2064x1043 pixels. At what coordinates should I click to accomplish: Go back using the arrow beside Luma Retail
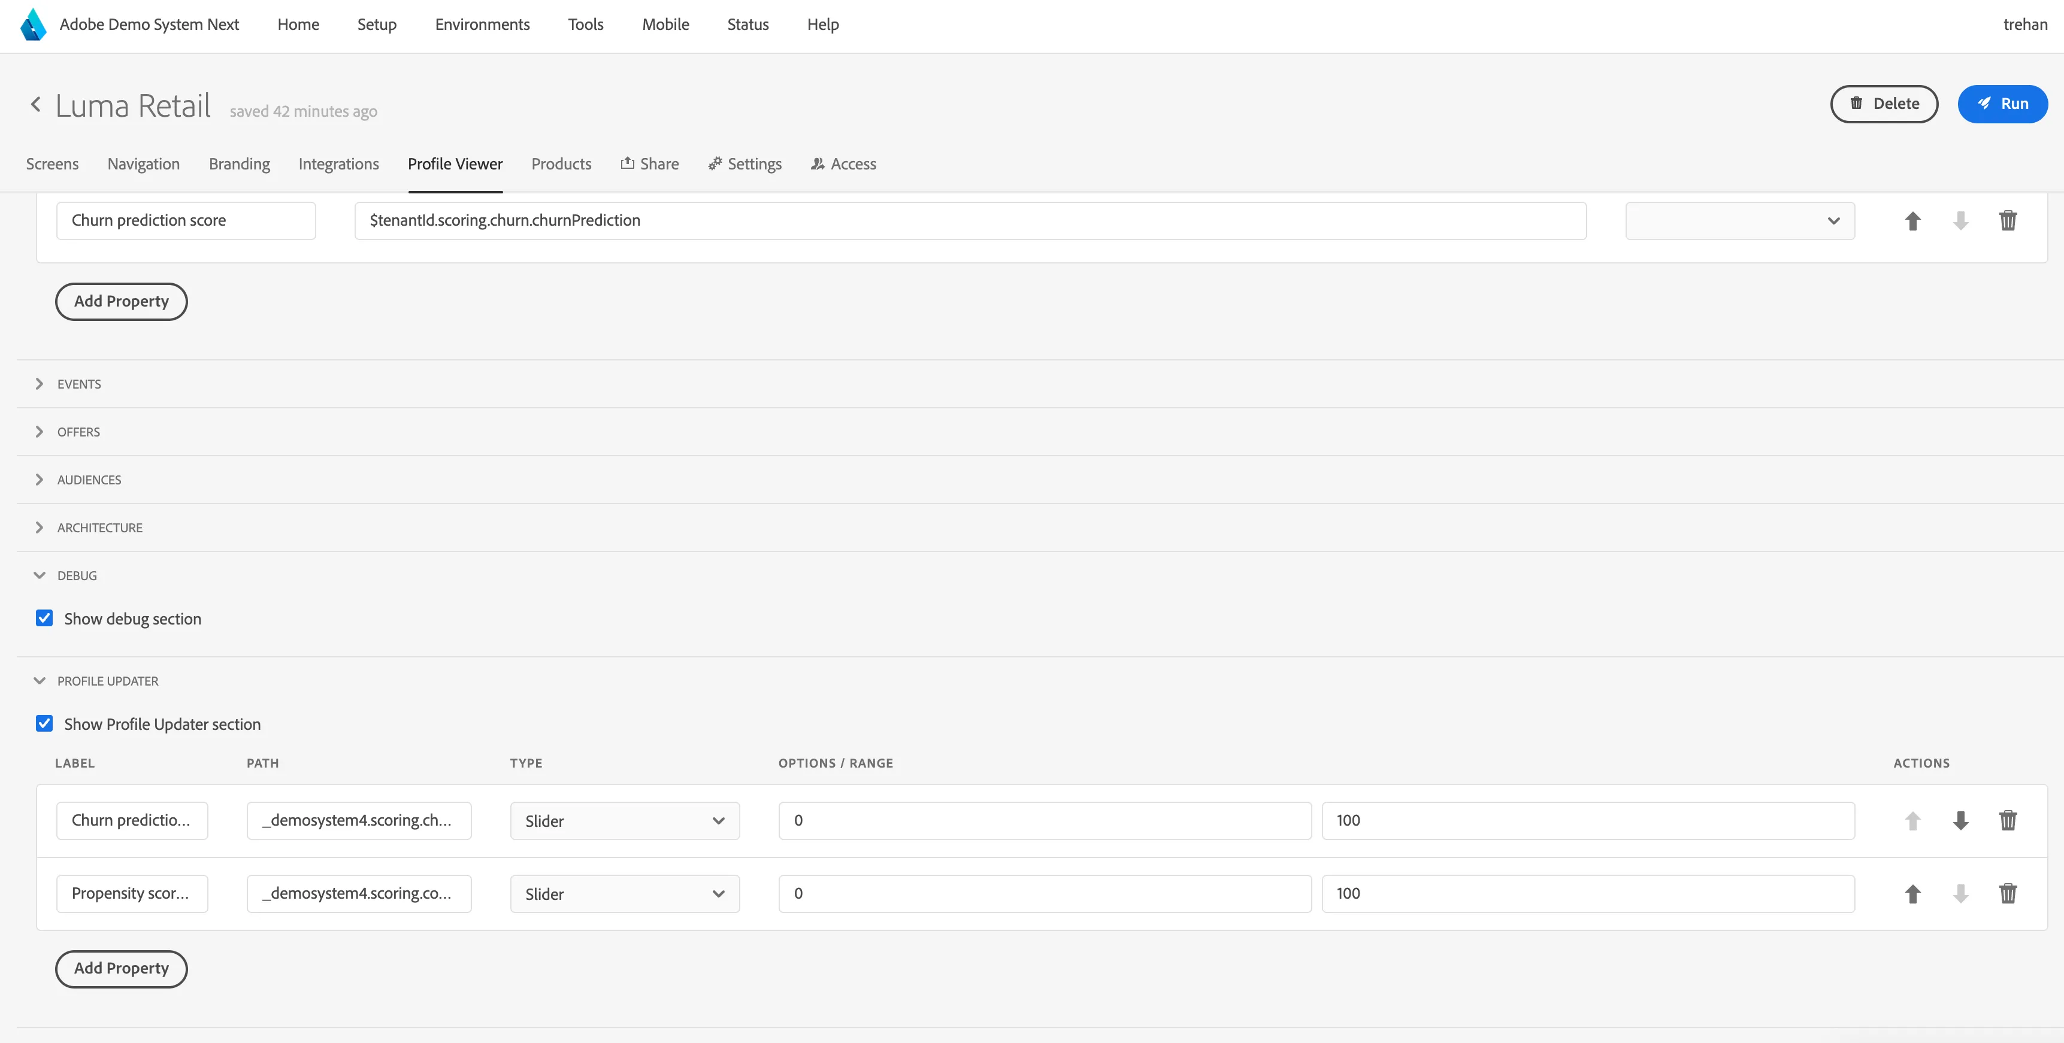(x=35, y=104)
